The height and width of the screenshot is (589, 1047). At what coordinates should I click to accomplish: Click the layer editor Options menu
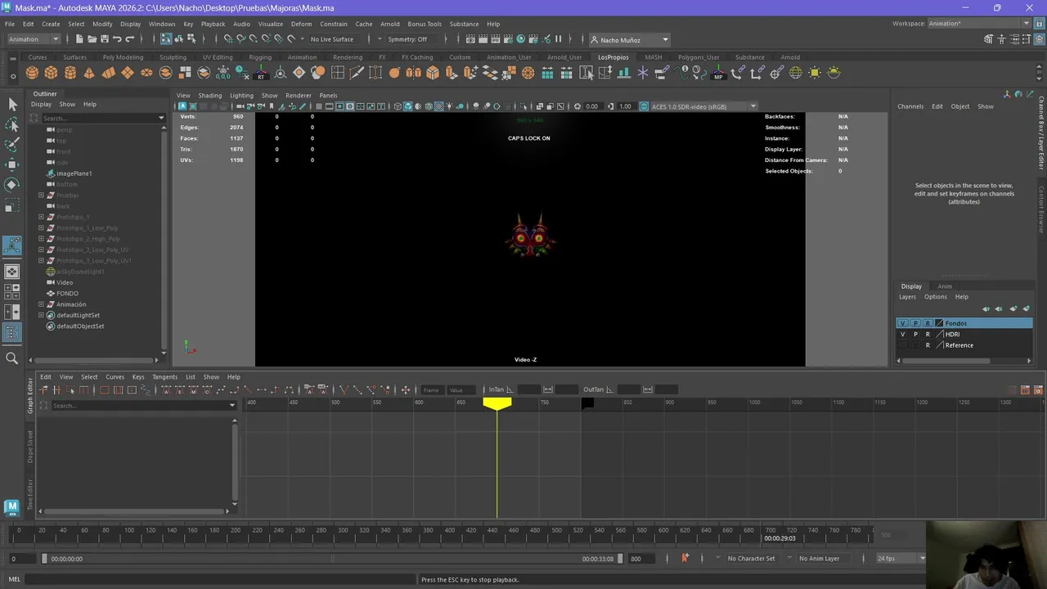click(935, 297)
